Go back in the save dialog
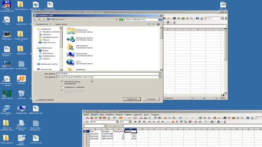Image resolution: width=262 pixels, height=147 pixels. click(36, 20)
